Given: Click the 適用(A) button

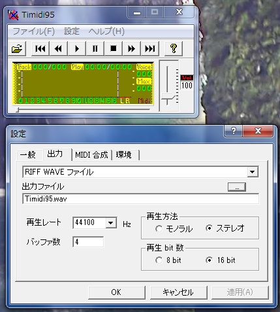Looking at the screenshot, I should pos(240,292).
